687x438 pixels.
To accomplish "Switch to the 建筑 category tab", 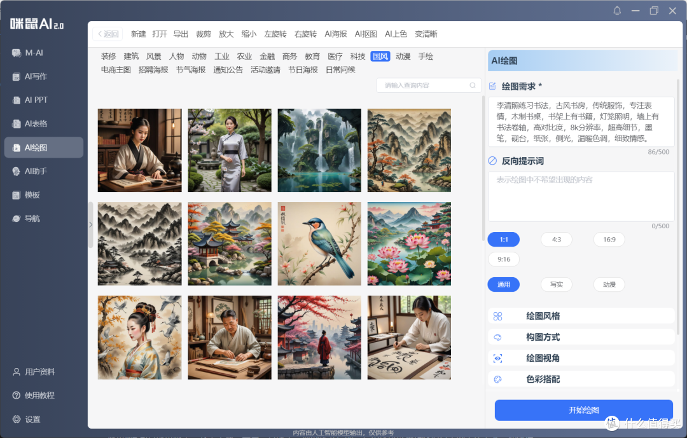I will tap(131, 57).
